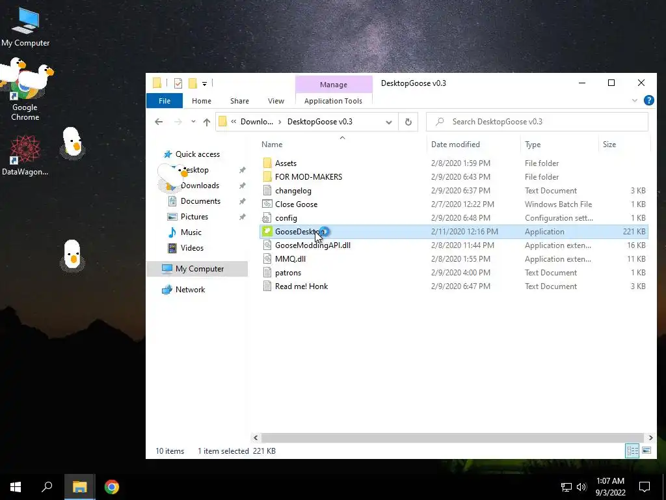666x500 pixels.
Task: Switch to Details view in status bar
Action: [632, 451]
